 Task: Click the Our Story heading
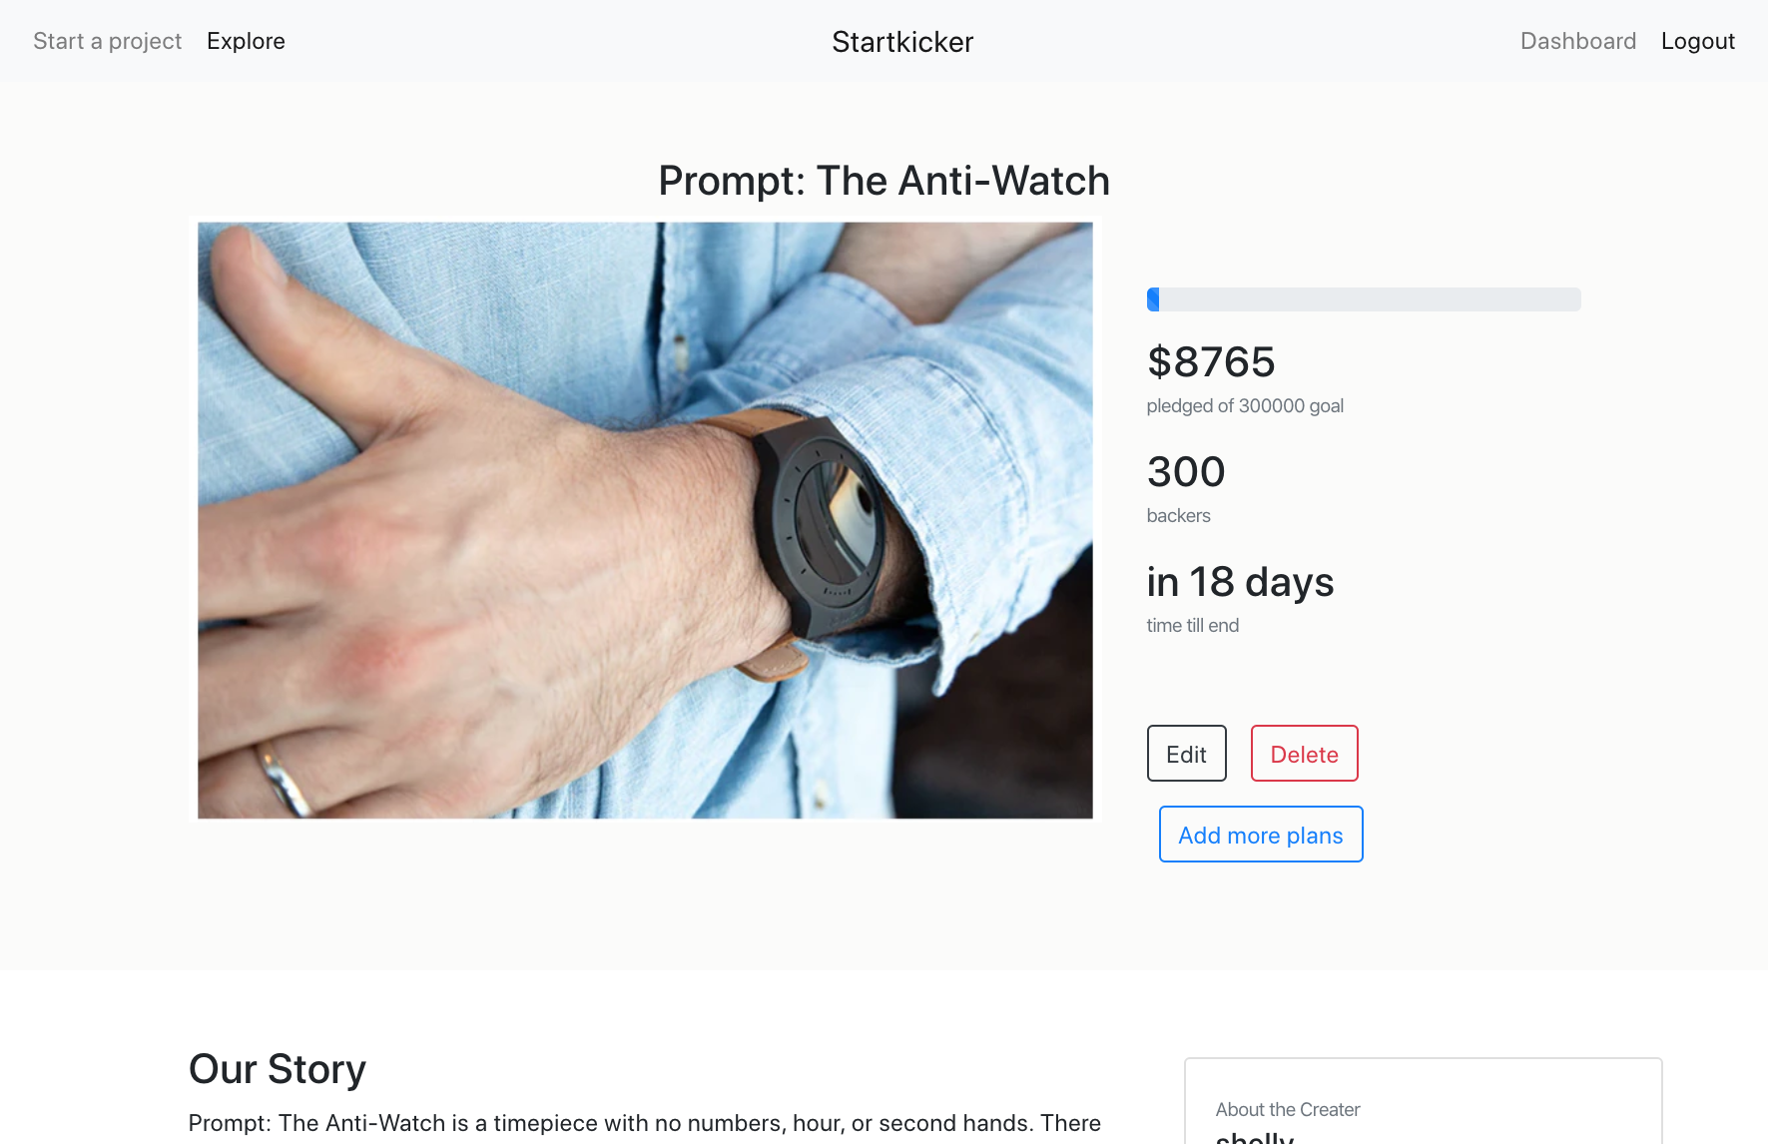point(278,1069)
